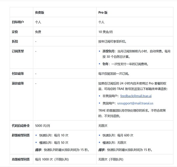Image resolution: width=177 pixels, height=167 pixels.
Task: Click the 按年订阅可享受折扣 text
Action: click(112, 41)
